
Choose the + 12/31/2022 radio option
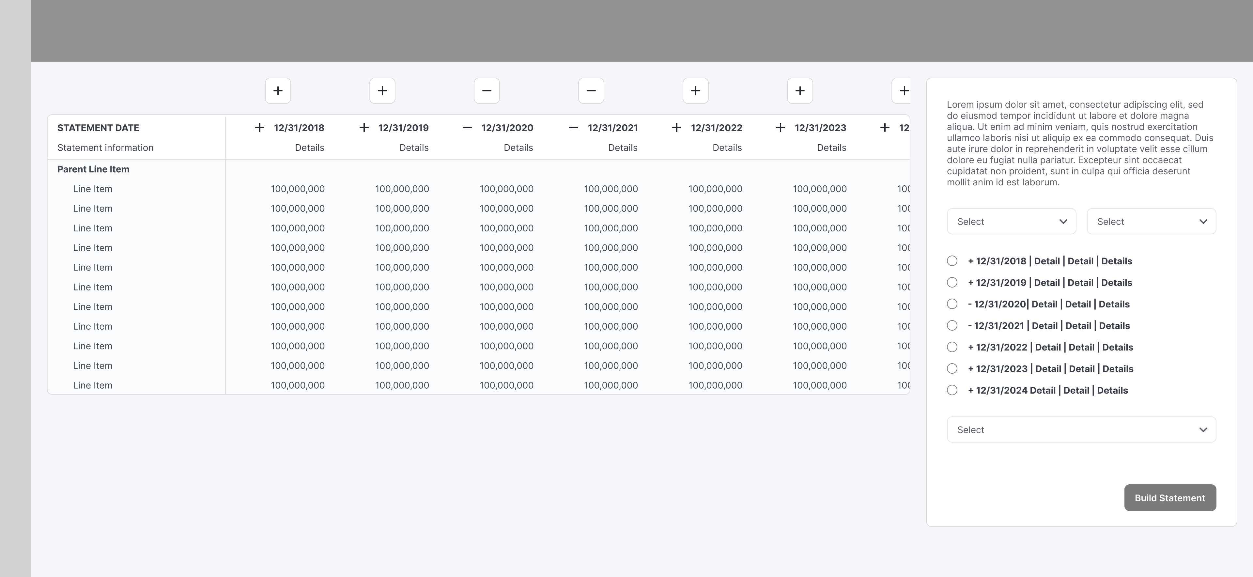[952, 347]
